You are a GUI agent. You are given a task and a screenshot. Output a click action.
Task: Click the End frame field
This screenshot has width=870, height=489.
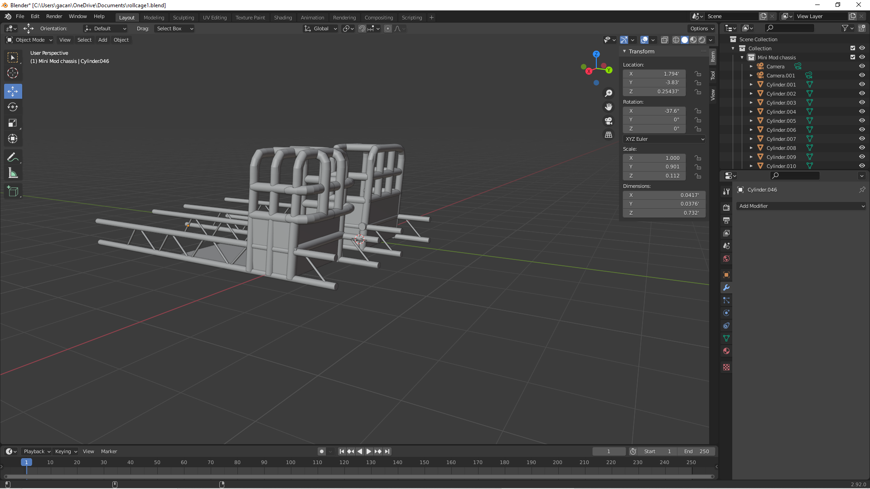(x=696, y=451)
